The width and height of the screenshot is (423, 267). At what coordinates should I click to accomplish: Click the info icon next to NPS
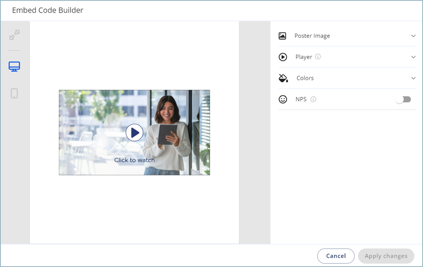[313, 99]
